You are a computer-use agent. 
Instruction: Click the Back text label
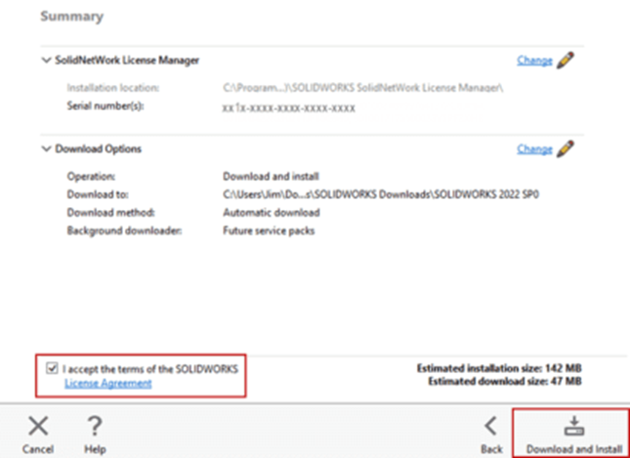tap(491, 449)
